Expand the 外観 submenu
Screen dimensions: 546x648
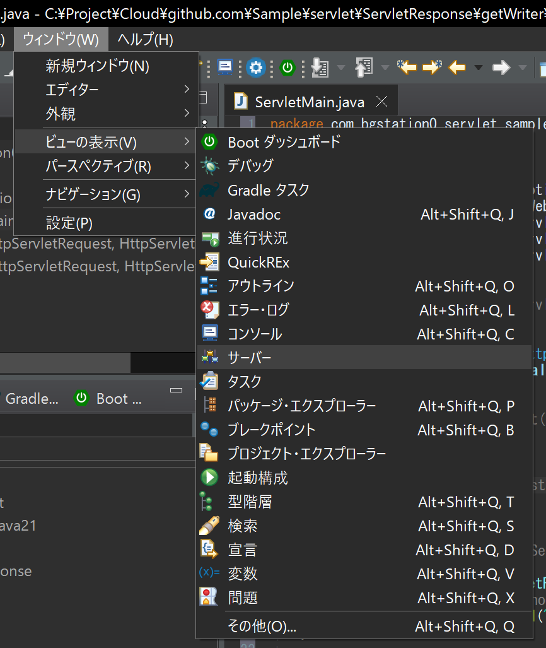105,113
